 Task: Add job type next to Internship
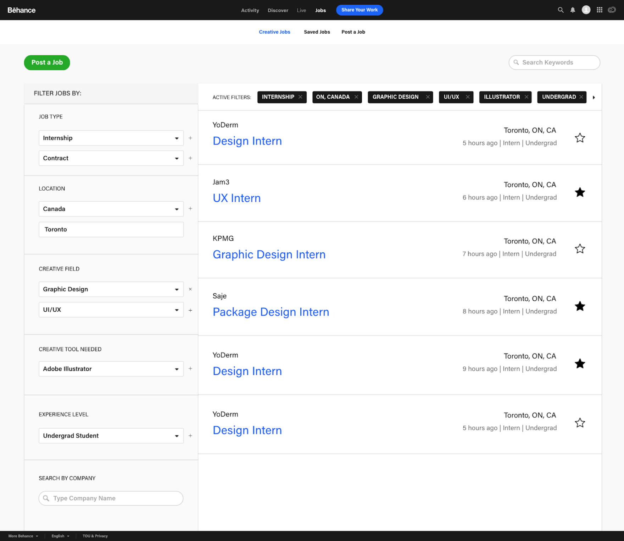190,138
